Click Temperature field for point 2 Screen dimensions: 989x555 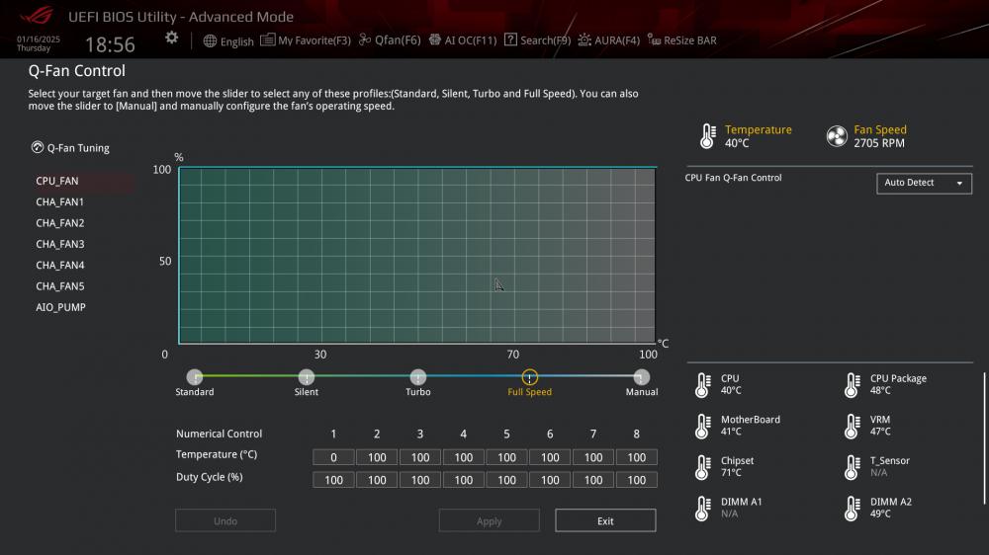377,457
